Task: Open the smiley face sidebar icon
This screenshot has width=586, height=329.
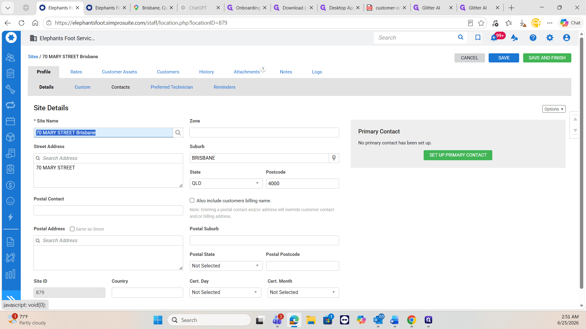Action: coord(10,201)
